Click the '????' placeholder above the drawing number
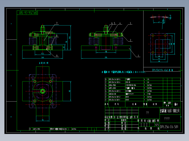 [167, 119]
